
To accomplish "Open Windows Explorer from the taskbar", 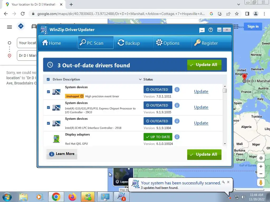I will pyautogui.click(x=23, y=197).
